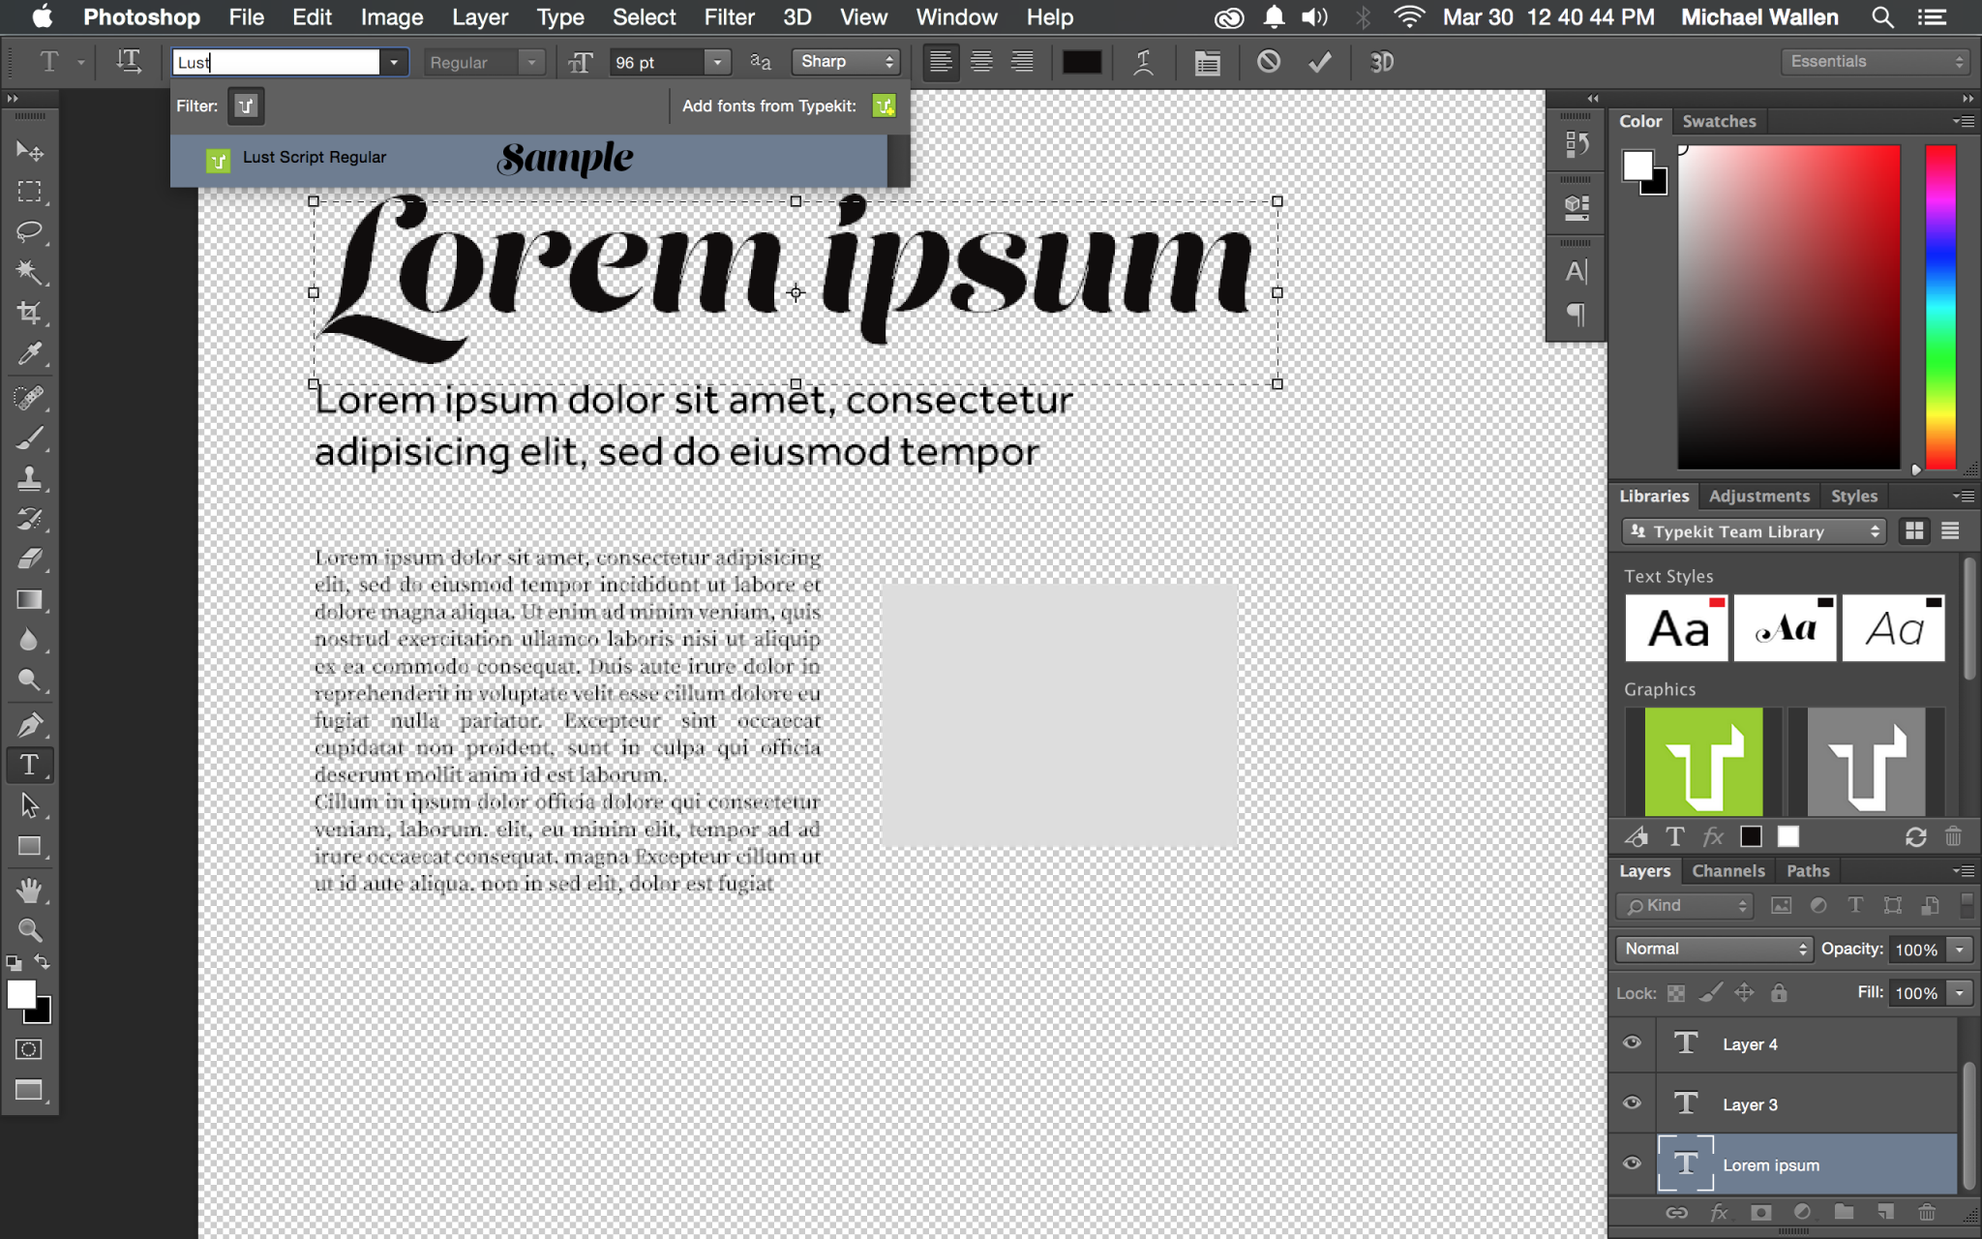Screen dimensions: 1982x1239
Task: Select the Crop tool
Action: point(29,313)
